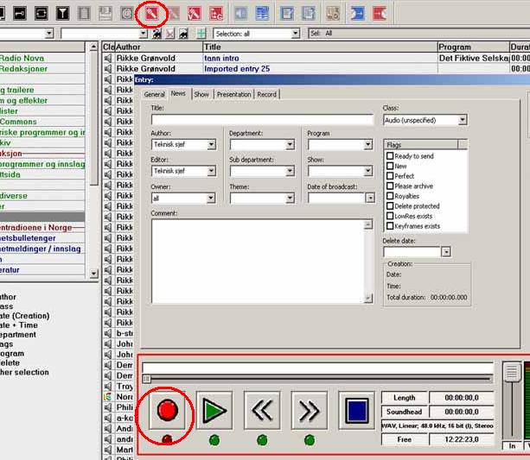Viewport: 530px width, 460px height.
Task: Open the blue multitrack editor icon
Action: (263, 14)
